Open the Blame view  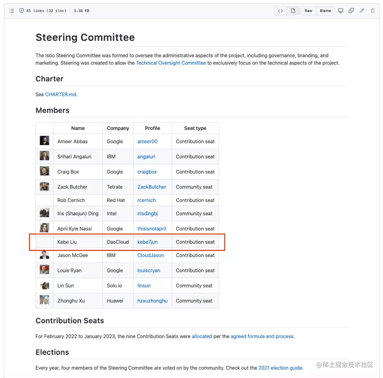click(x=325, y=11)
